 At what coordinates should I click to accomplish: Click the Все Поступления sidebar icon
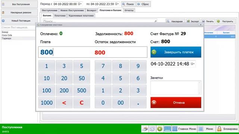point(3,4)
